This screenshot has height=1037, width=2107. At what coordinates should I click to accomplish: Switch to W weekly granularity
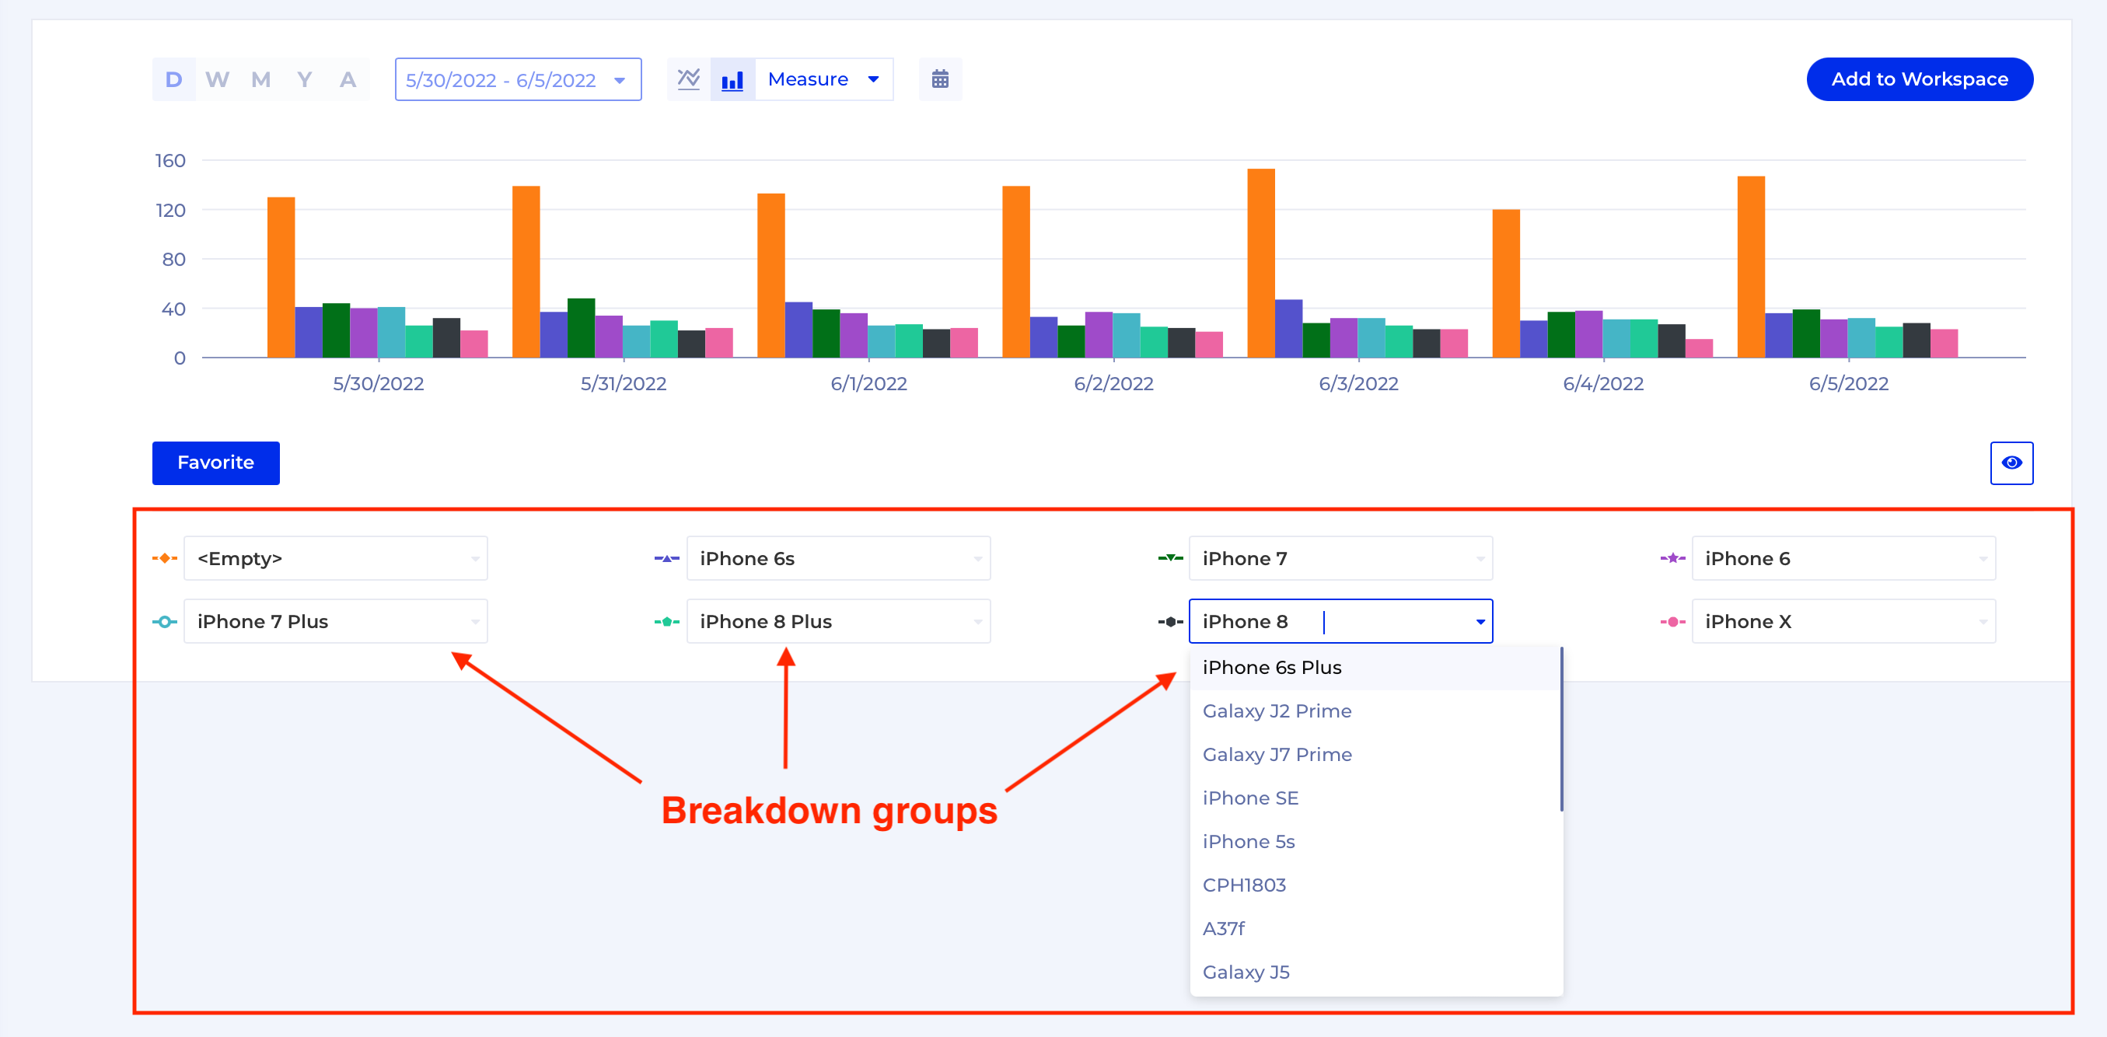point(217,79)
